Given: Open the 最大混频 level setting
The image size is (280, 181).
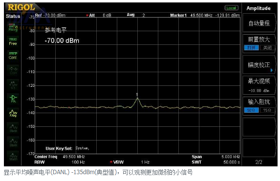Looking at the screenshot, I should pyautogui.click(x=259, y=85).
